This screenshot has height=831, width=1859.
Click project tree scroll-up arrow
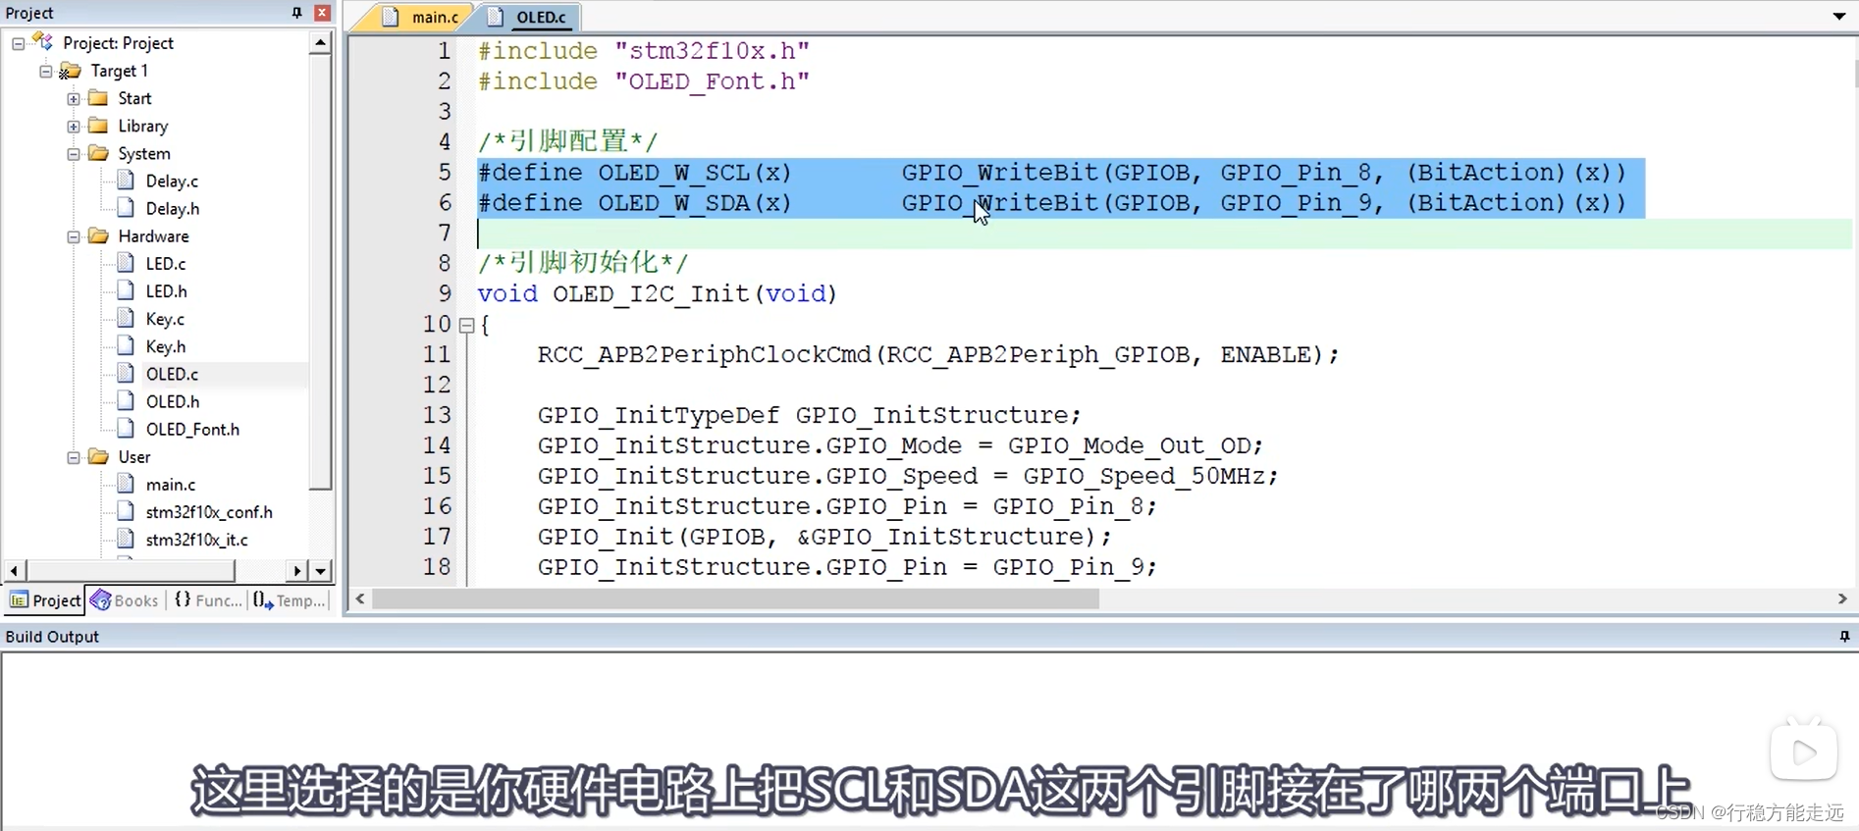[x=320, y=43]
